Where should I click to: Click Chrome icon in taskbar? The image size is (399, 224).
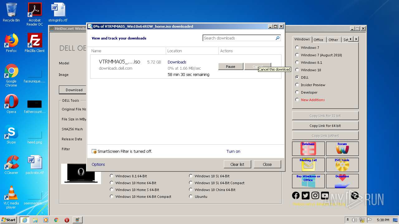point(56,220)
